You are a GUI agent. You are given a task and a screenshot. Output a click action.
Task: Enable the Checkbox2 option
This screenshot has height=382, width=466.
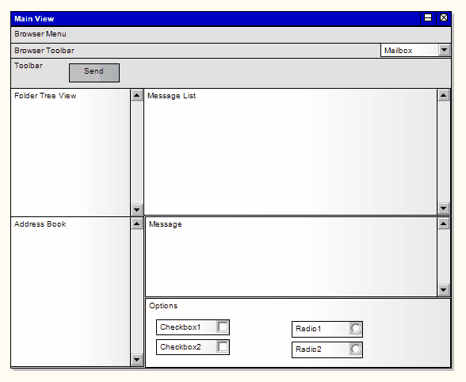click(223, 347)
